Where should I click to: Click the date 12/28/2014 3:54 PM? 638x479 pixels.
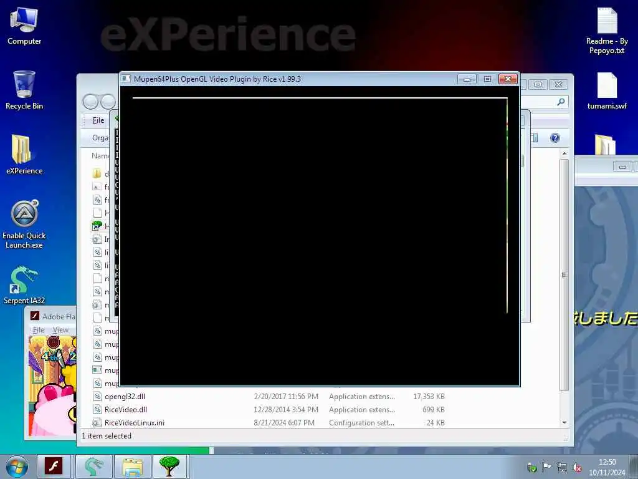[x=286, y=409]
